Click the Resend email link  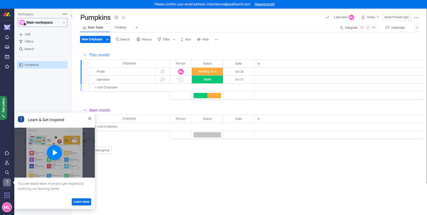click(x=264, y=4)
